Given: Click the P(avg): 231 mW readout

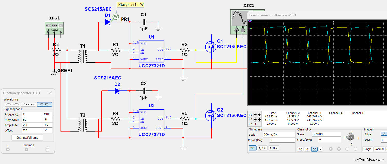Looking at the screenshot, I should coord(131,5).
